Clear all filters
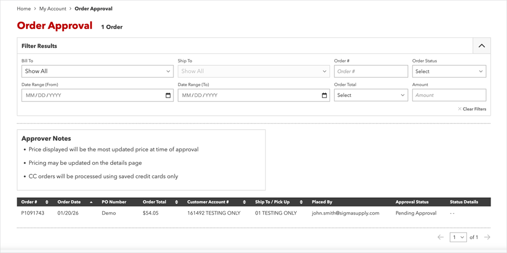This screenshot has height=253, width=507. (472, 109)
